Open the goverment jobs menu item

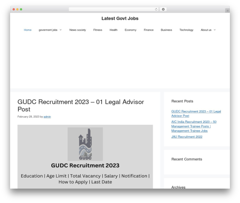coord(48,30)
